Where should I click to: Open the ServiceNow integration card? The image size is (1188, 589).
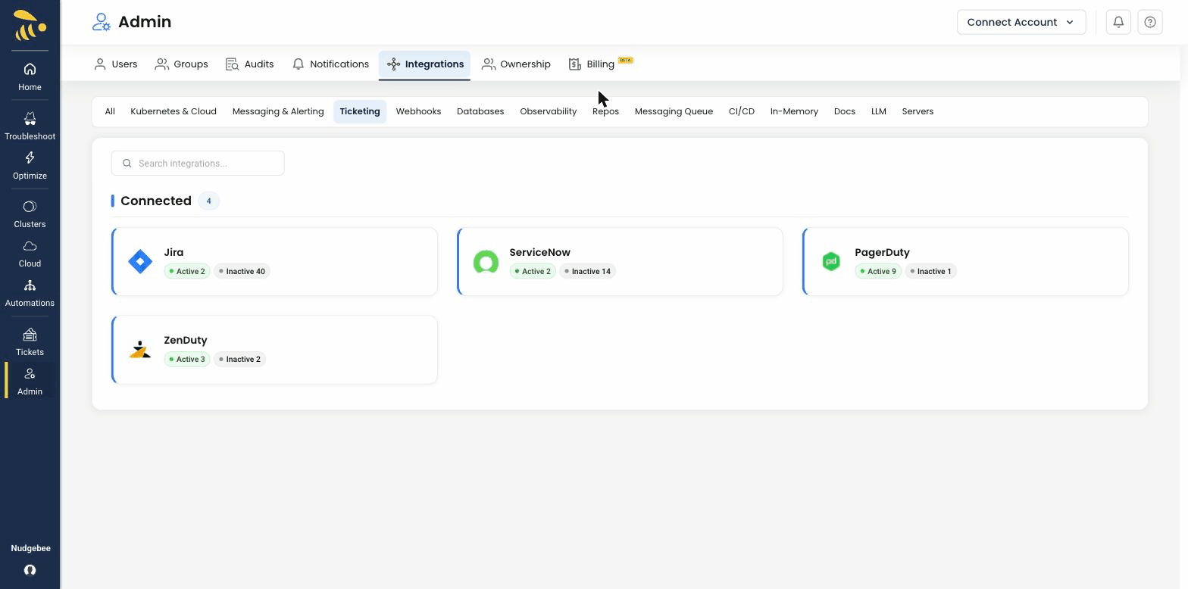point(620,261)
